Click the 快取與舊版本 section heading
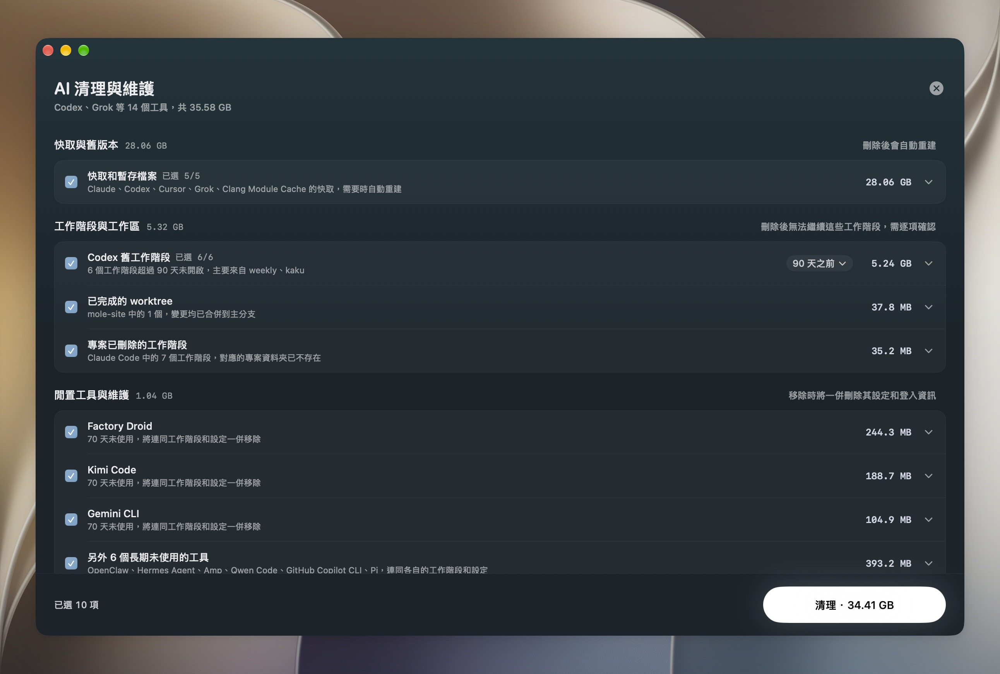The height and width of the screenshot is (674, 1000). pos(86,145)
